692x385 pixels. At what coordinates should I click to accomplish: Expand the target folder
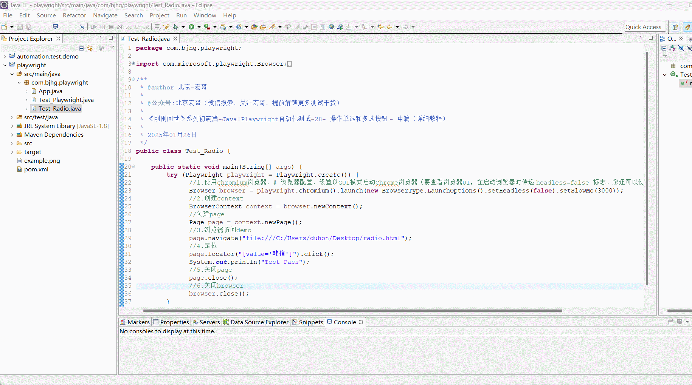pyautogui.click(x=12, y=152)
